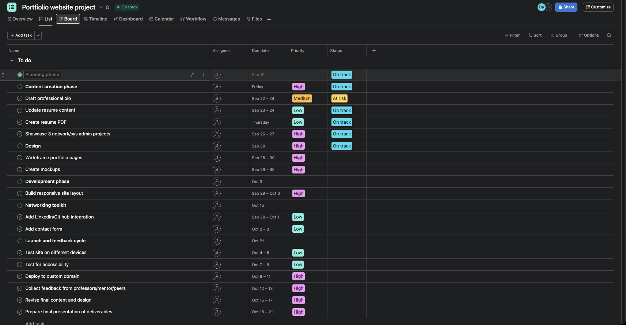Click assignee icon for Draft professional bio
The height and width of the screenshot is (325, 626).
click(x=217, y=98)
